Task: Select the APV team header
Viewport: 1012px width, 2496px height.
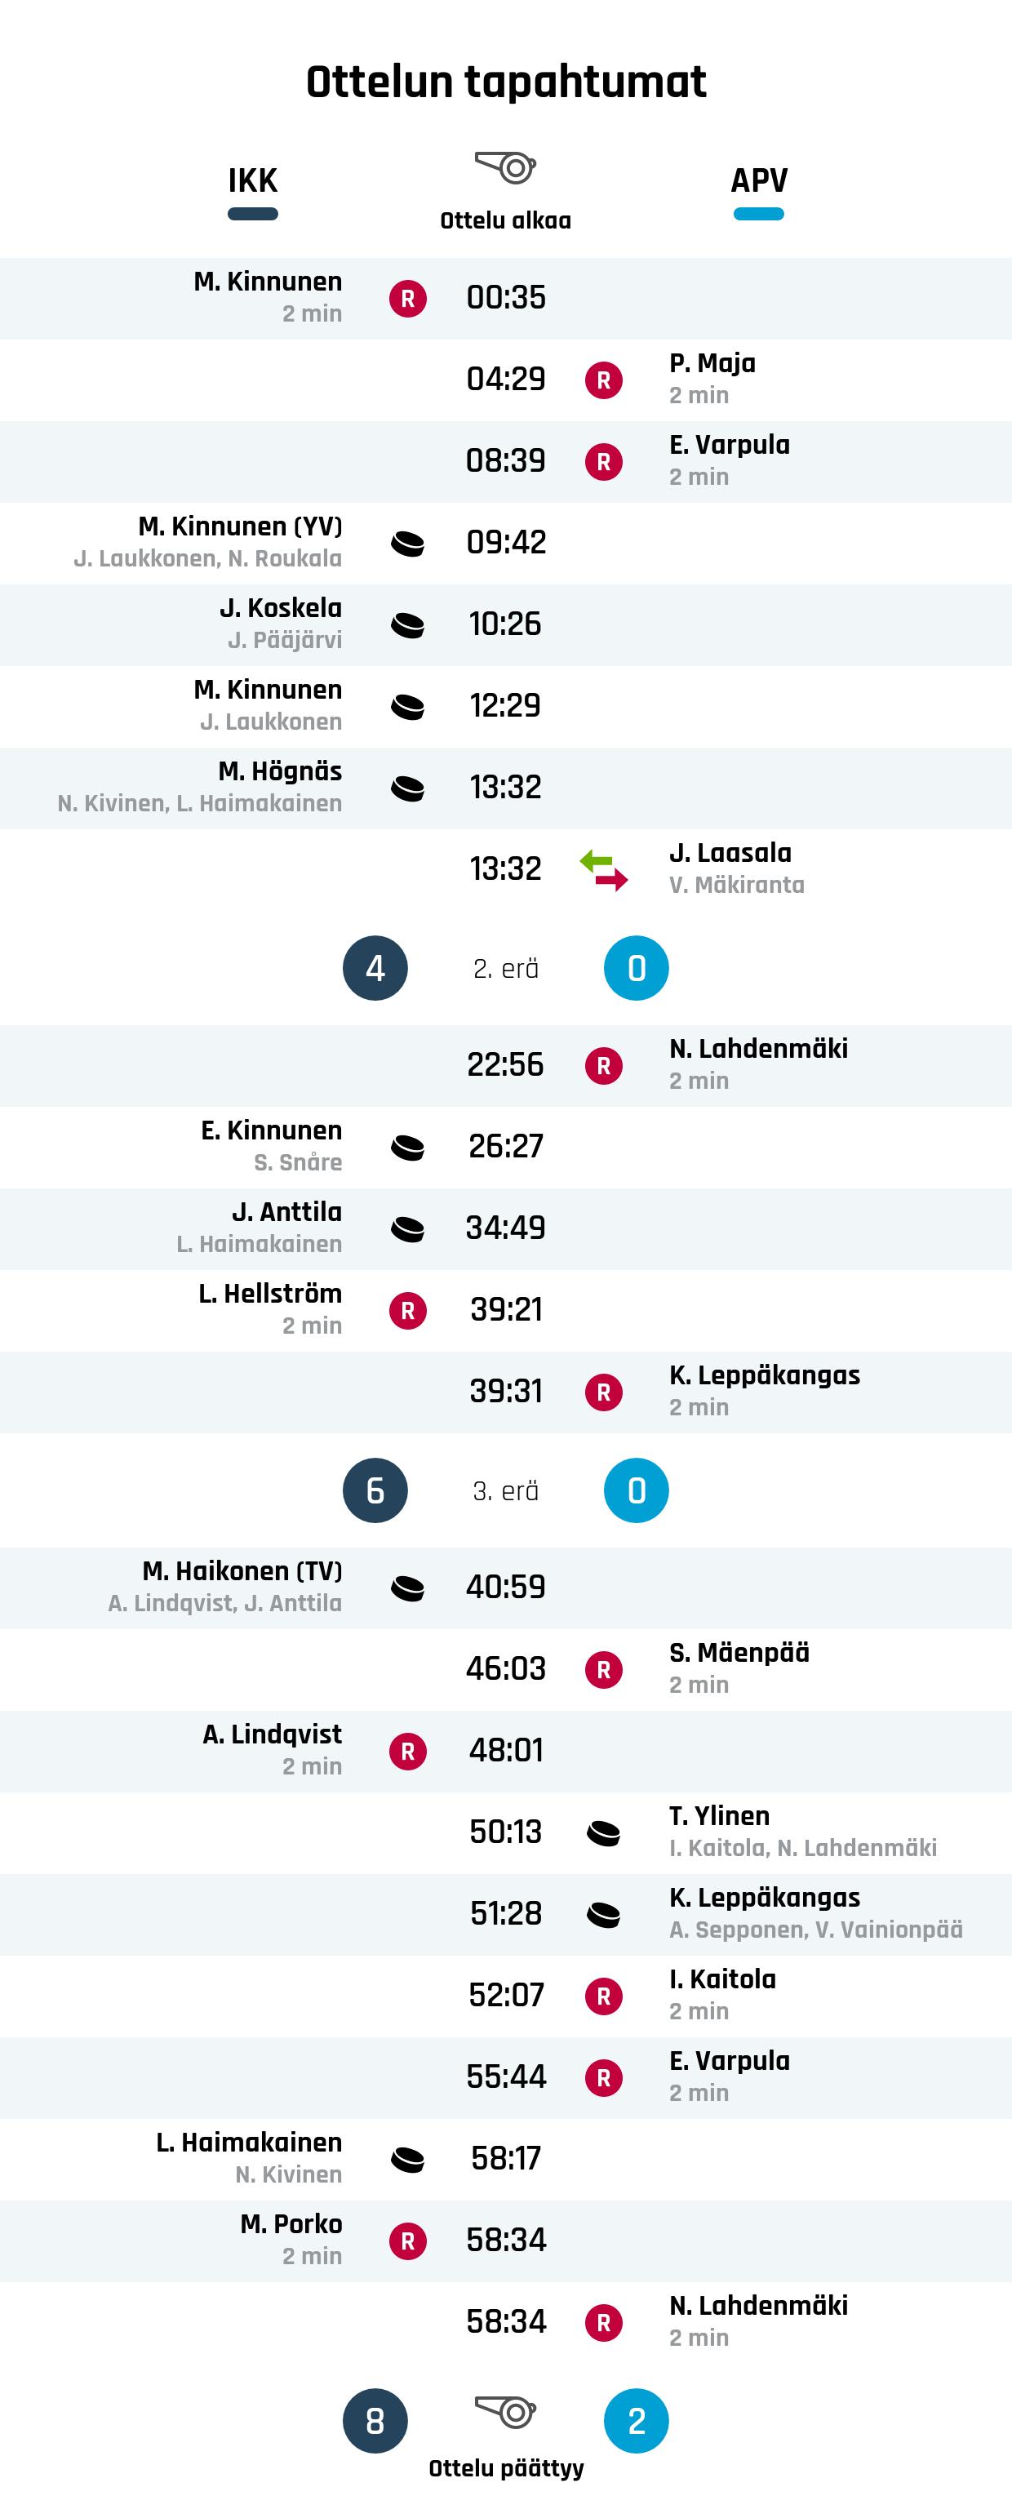Action: coord(758,181)
